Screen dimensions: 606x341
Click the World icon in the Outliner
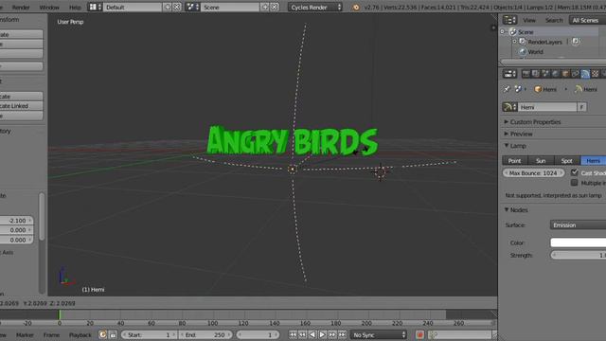(x=523, y=51)
